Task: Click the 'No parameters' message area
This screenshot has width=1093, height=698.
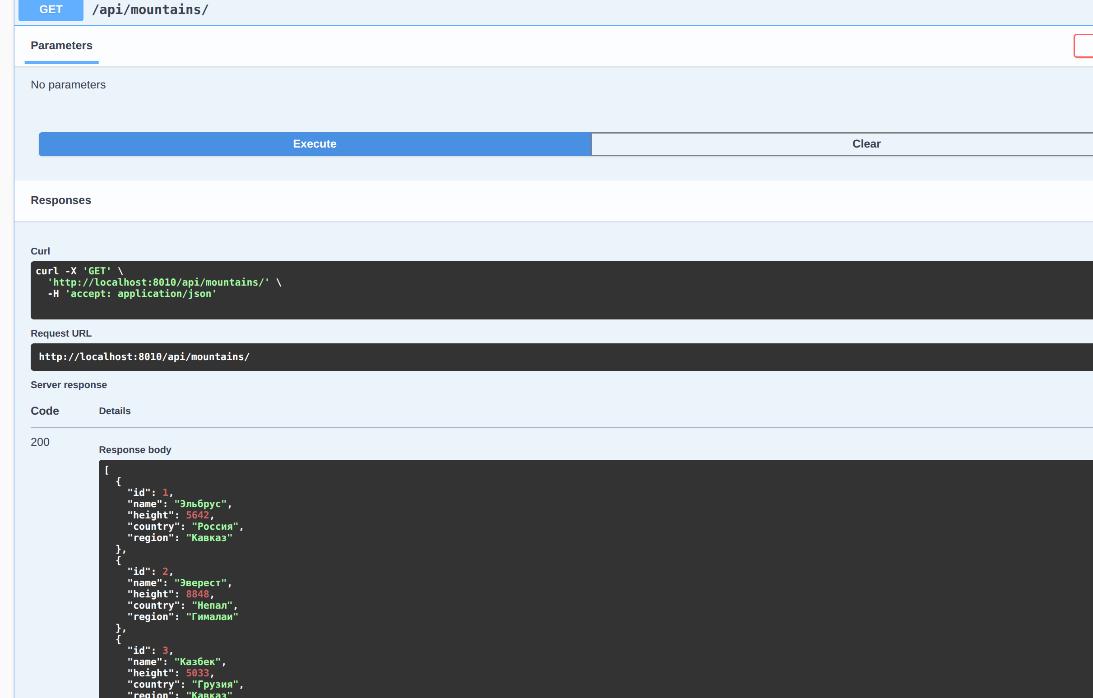Action: (68, 84)
